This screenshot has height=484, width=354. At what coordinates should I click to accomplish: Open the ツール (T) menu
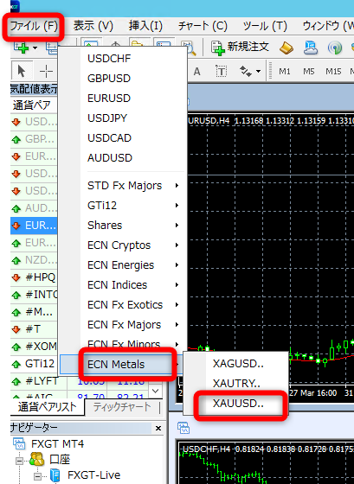265,26
